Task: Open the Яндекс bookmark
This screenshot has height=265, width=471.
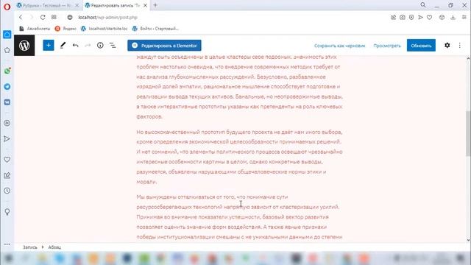Action: click(65, 29)
